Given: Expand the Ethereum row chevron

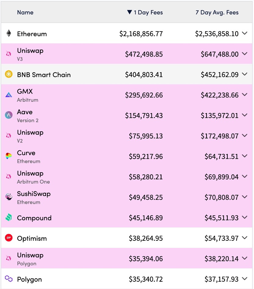Looking at the screenshot, I should 245,34.
